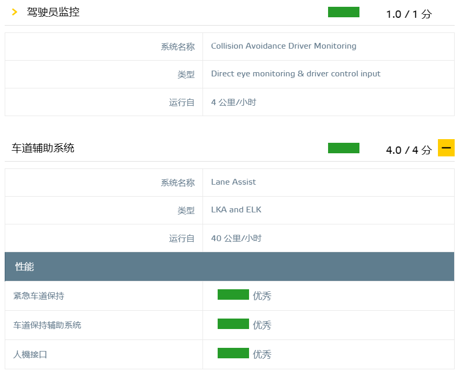Click the 40 公里/小时 speed value
Image resolution: width=462 pixels, height=374 pixels.
point(236,239)
